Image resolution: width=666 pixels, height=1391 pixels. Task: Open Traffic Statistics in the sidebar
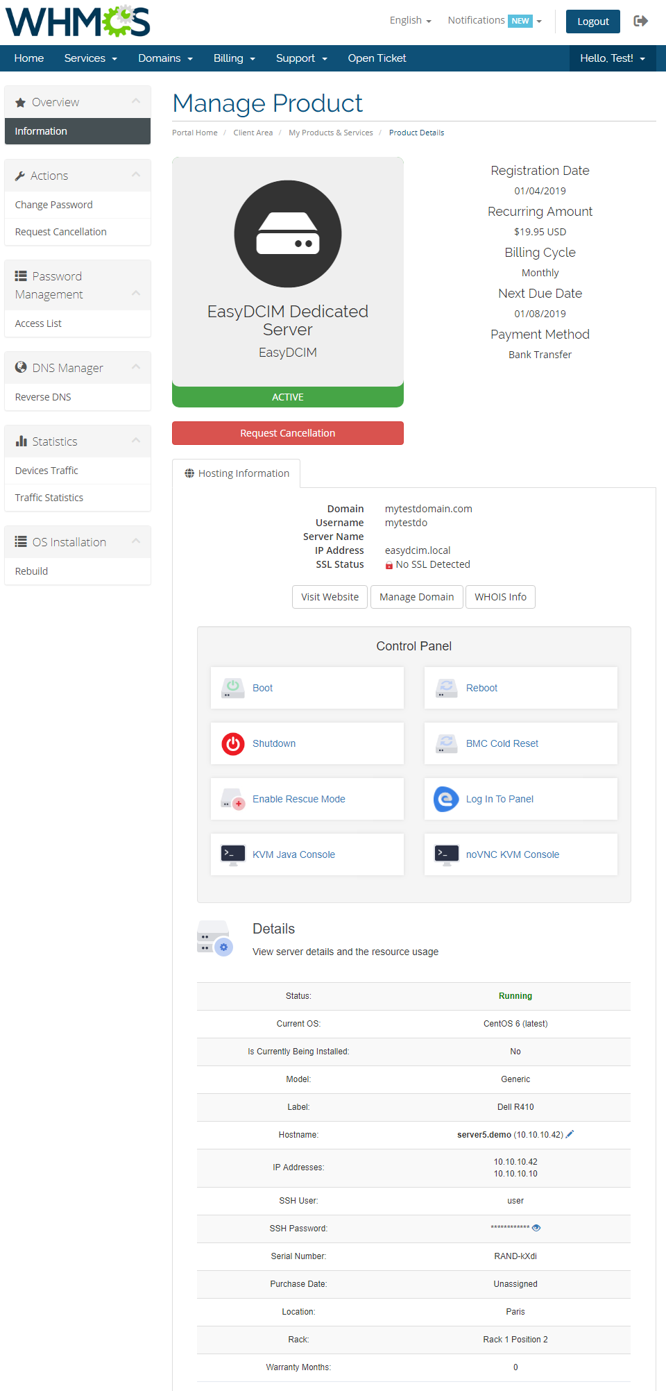(x=78, y=498)
